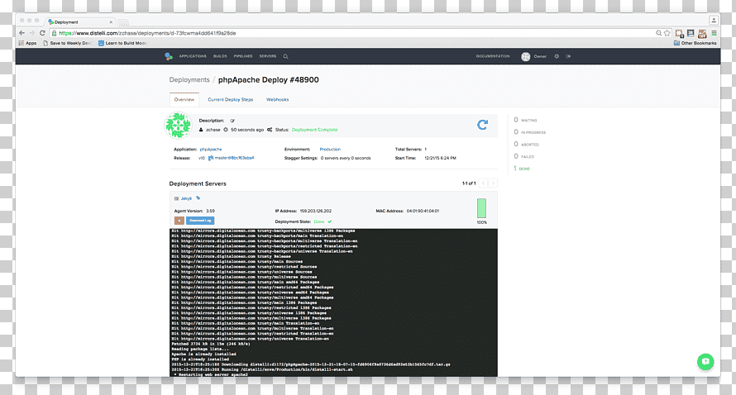This screenshot has height=395, width=736.
Task: Open the Servers nav item
Action: (x=268, y=56)
